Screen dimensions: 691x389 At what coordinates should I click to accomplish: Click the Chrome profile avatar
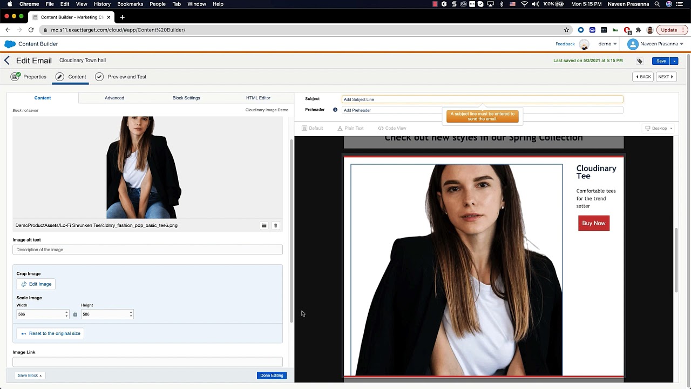[x=650, y=30]
